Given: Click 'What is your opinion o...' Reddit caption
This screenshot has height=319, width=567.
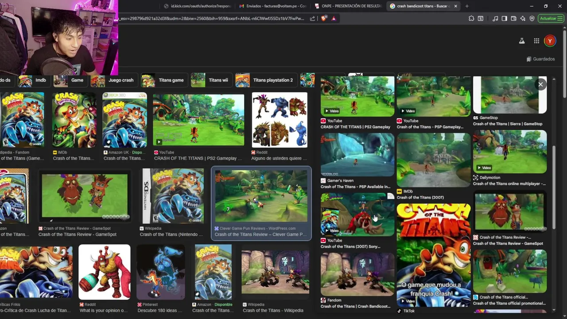Looking at the screenshot, I should 104,310.
